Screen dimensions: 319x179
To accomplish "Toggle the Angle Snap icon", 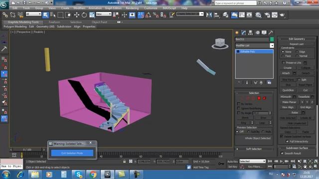I will (x=149, y=15).
